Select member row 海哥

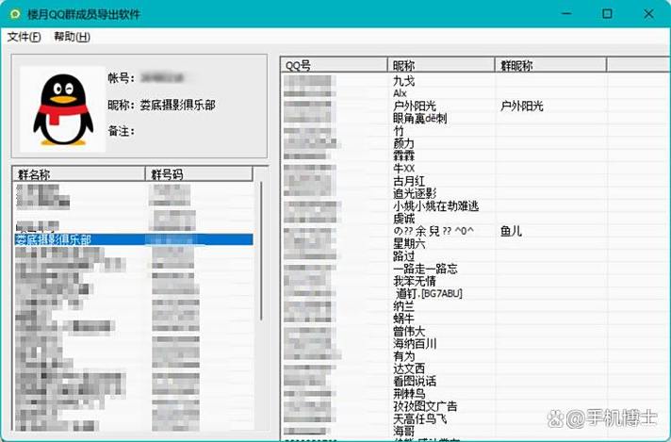pyautogui.click(x=403, y=431)
